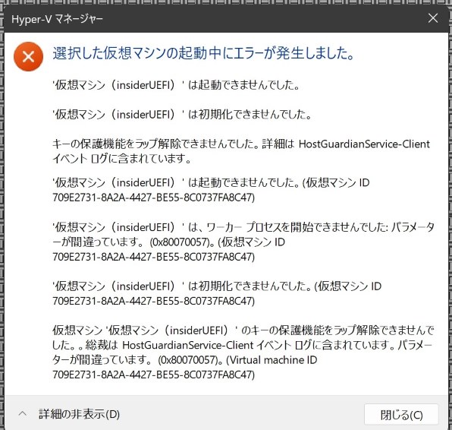The image size is (452, 430).
Task: Click the Hyper-V マネージャー title text
Action: tap(57, 19)
